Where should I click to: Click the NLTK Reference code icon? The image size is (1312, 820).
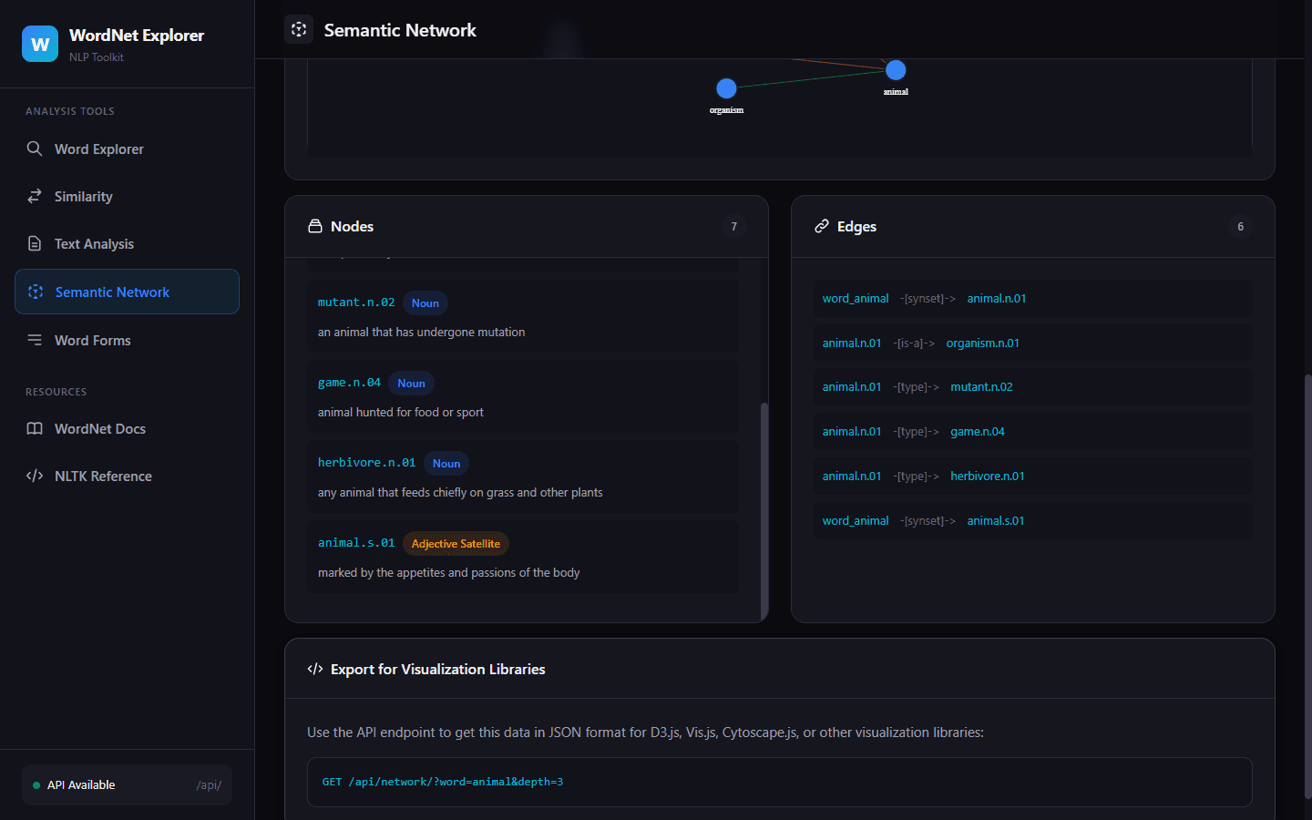35,476
